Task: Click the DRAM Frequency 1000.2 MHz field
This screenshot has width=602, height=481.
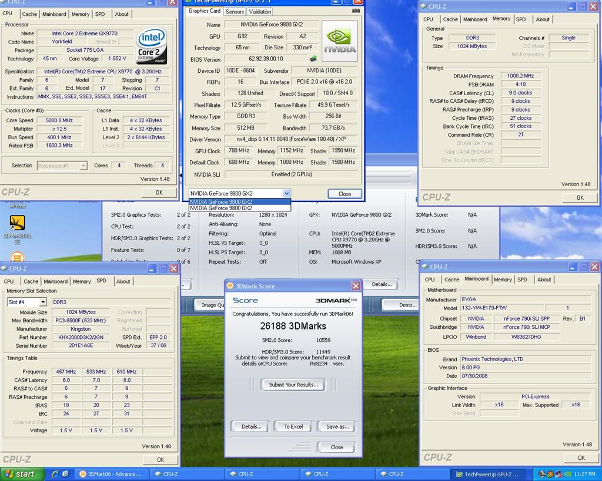Action: [520, 76]
